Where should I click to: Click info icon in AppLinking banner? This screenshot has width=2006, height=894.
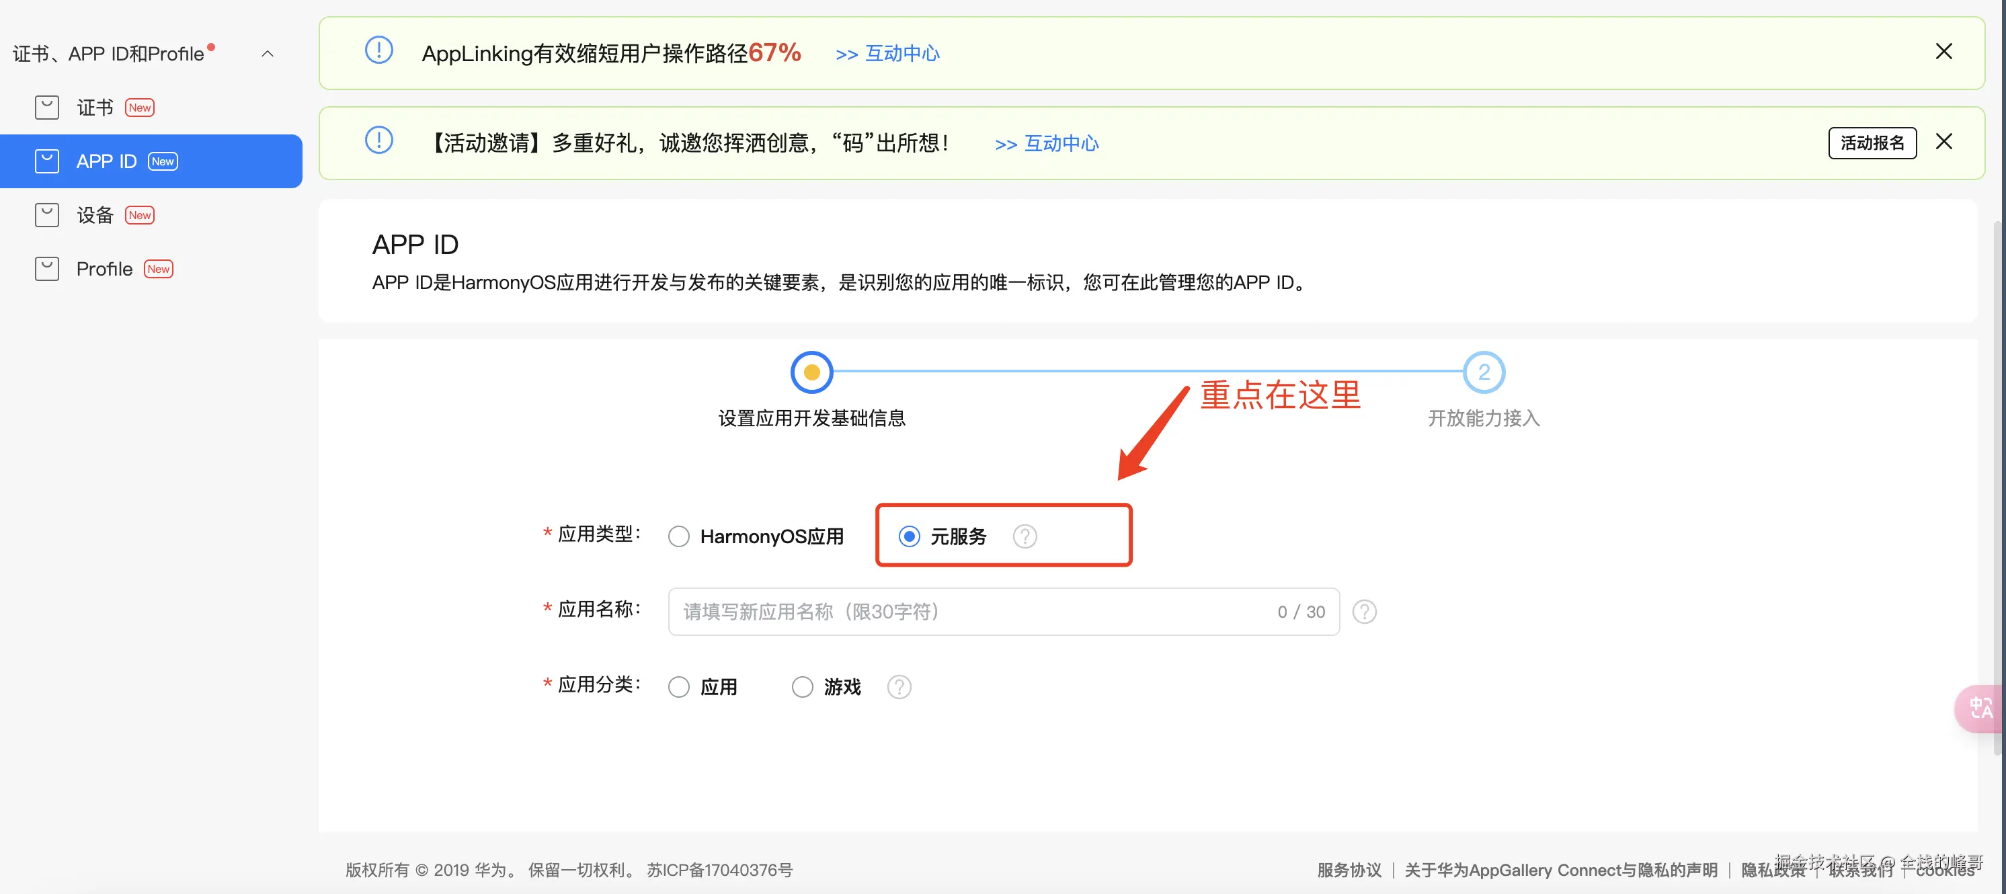coord(378,50)
